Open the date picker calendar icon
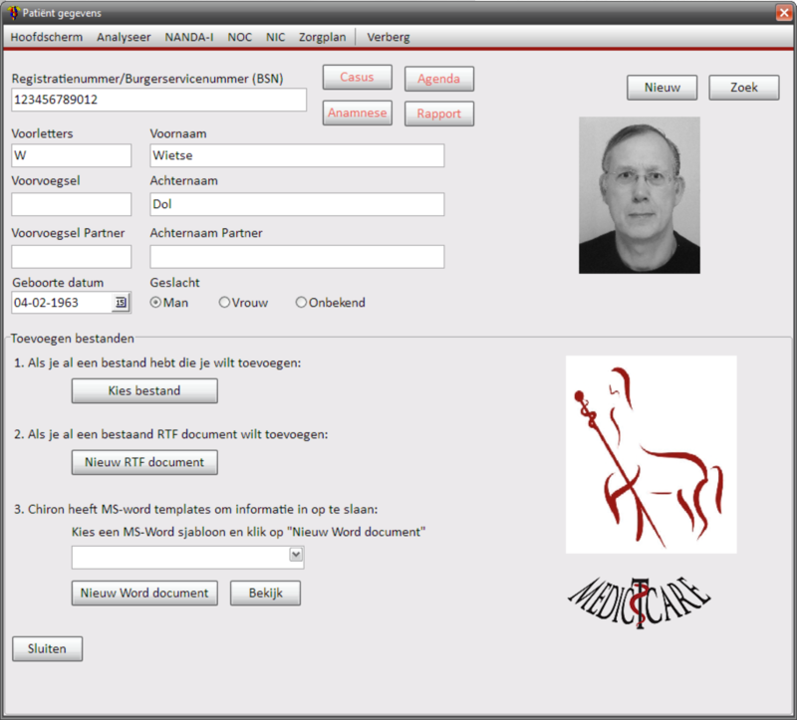 pos(122,303)
